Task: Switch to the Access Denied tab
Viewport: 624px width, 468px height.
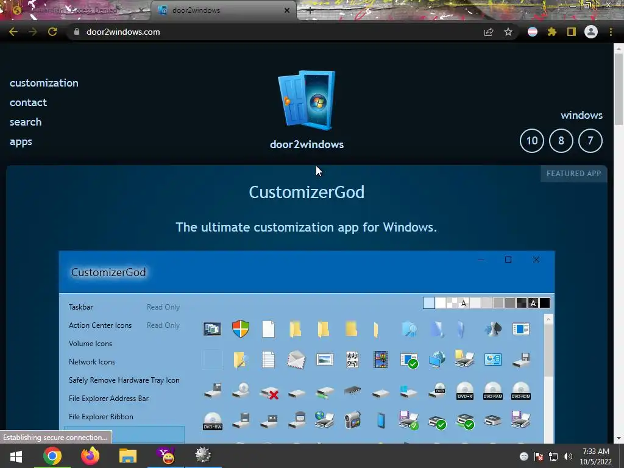Action: click(77, 10)
